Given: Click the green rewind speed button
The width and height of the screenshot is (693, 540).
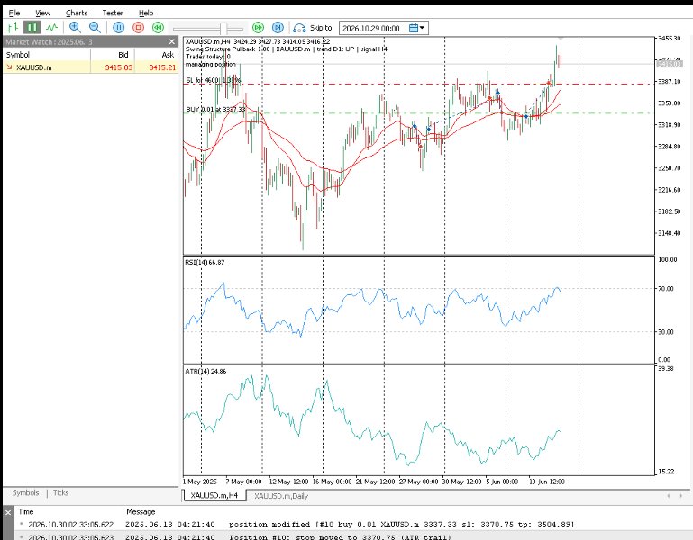Looking at the screenshot, I should [158, 27].
